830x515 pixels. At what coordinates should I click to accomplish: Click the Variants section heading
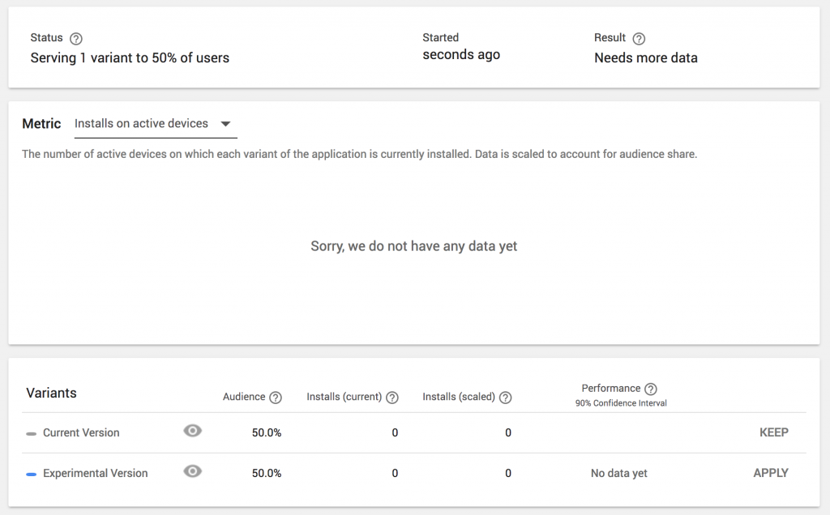click(x=51, y=394)
